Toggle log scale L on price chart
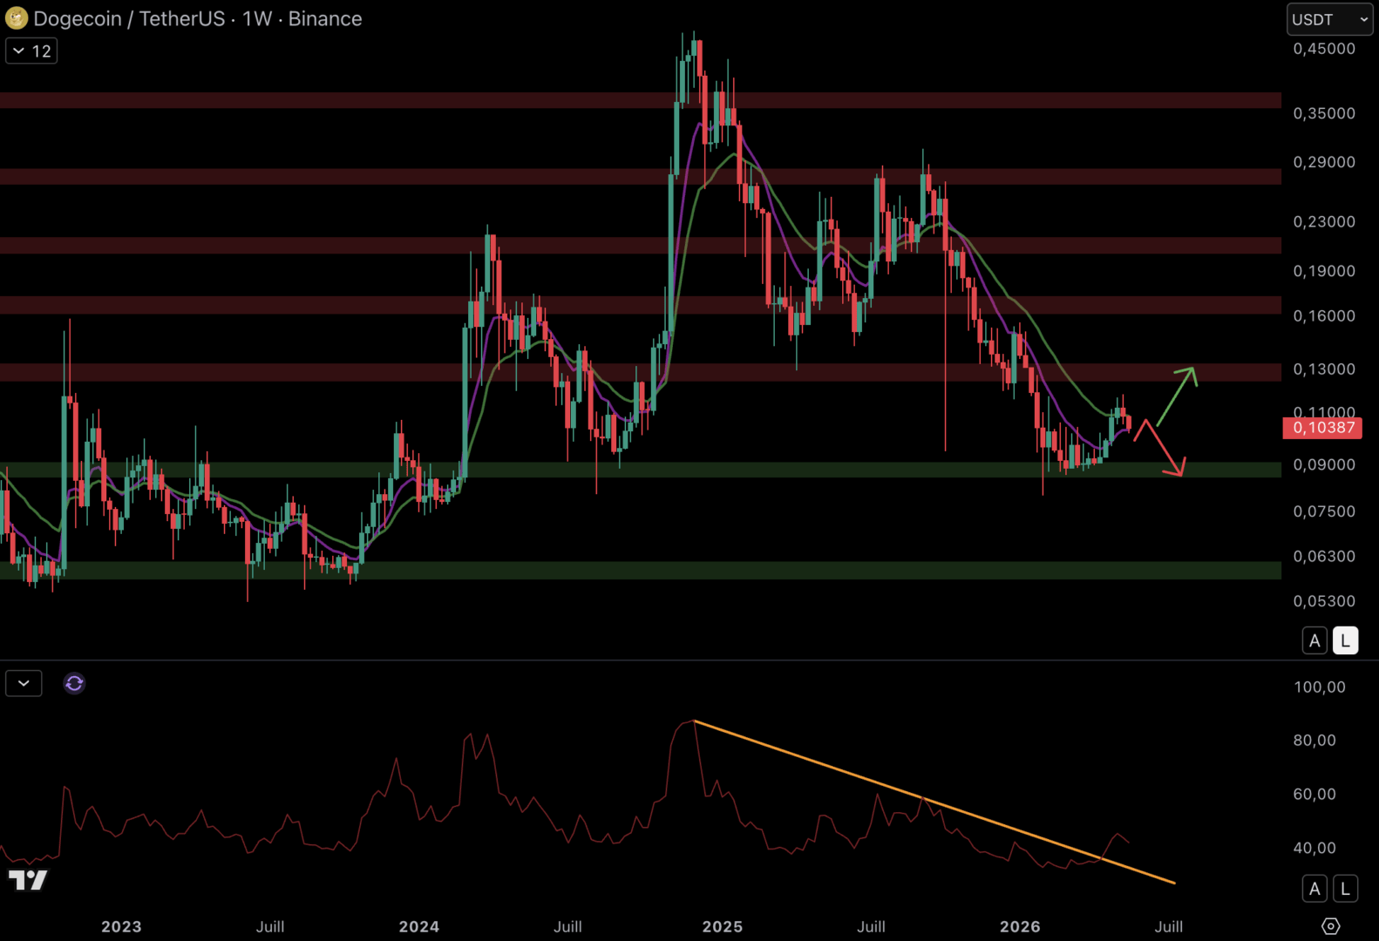 [x=1345, y=641]
